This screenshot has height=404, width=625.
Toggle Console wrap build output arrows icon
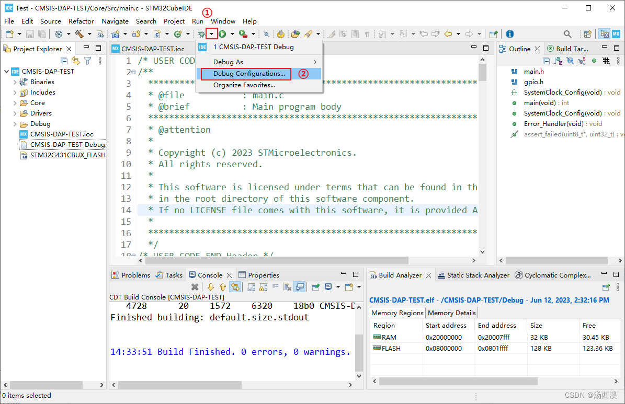[235, 287]
